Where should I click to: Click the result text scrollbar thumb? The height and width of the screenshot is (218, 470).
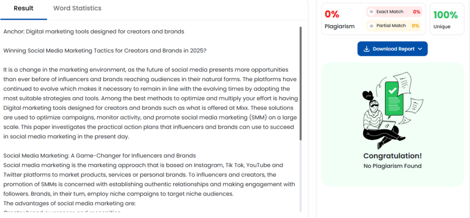point(300,84)
